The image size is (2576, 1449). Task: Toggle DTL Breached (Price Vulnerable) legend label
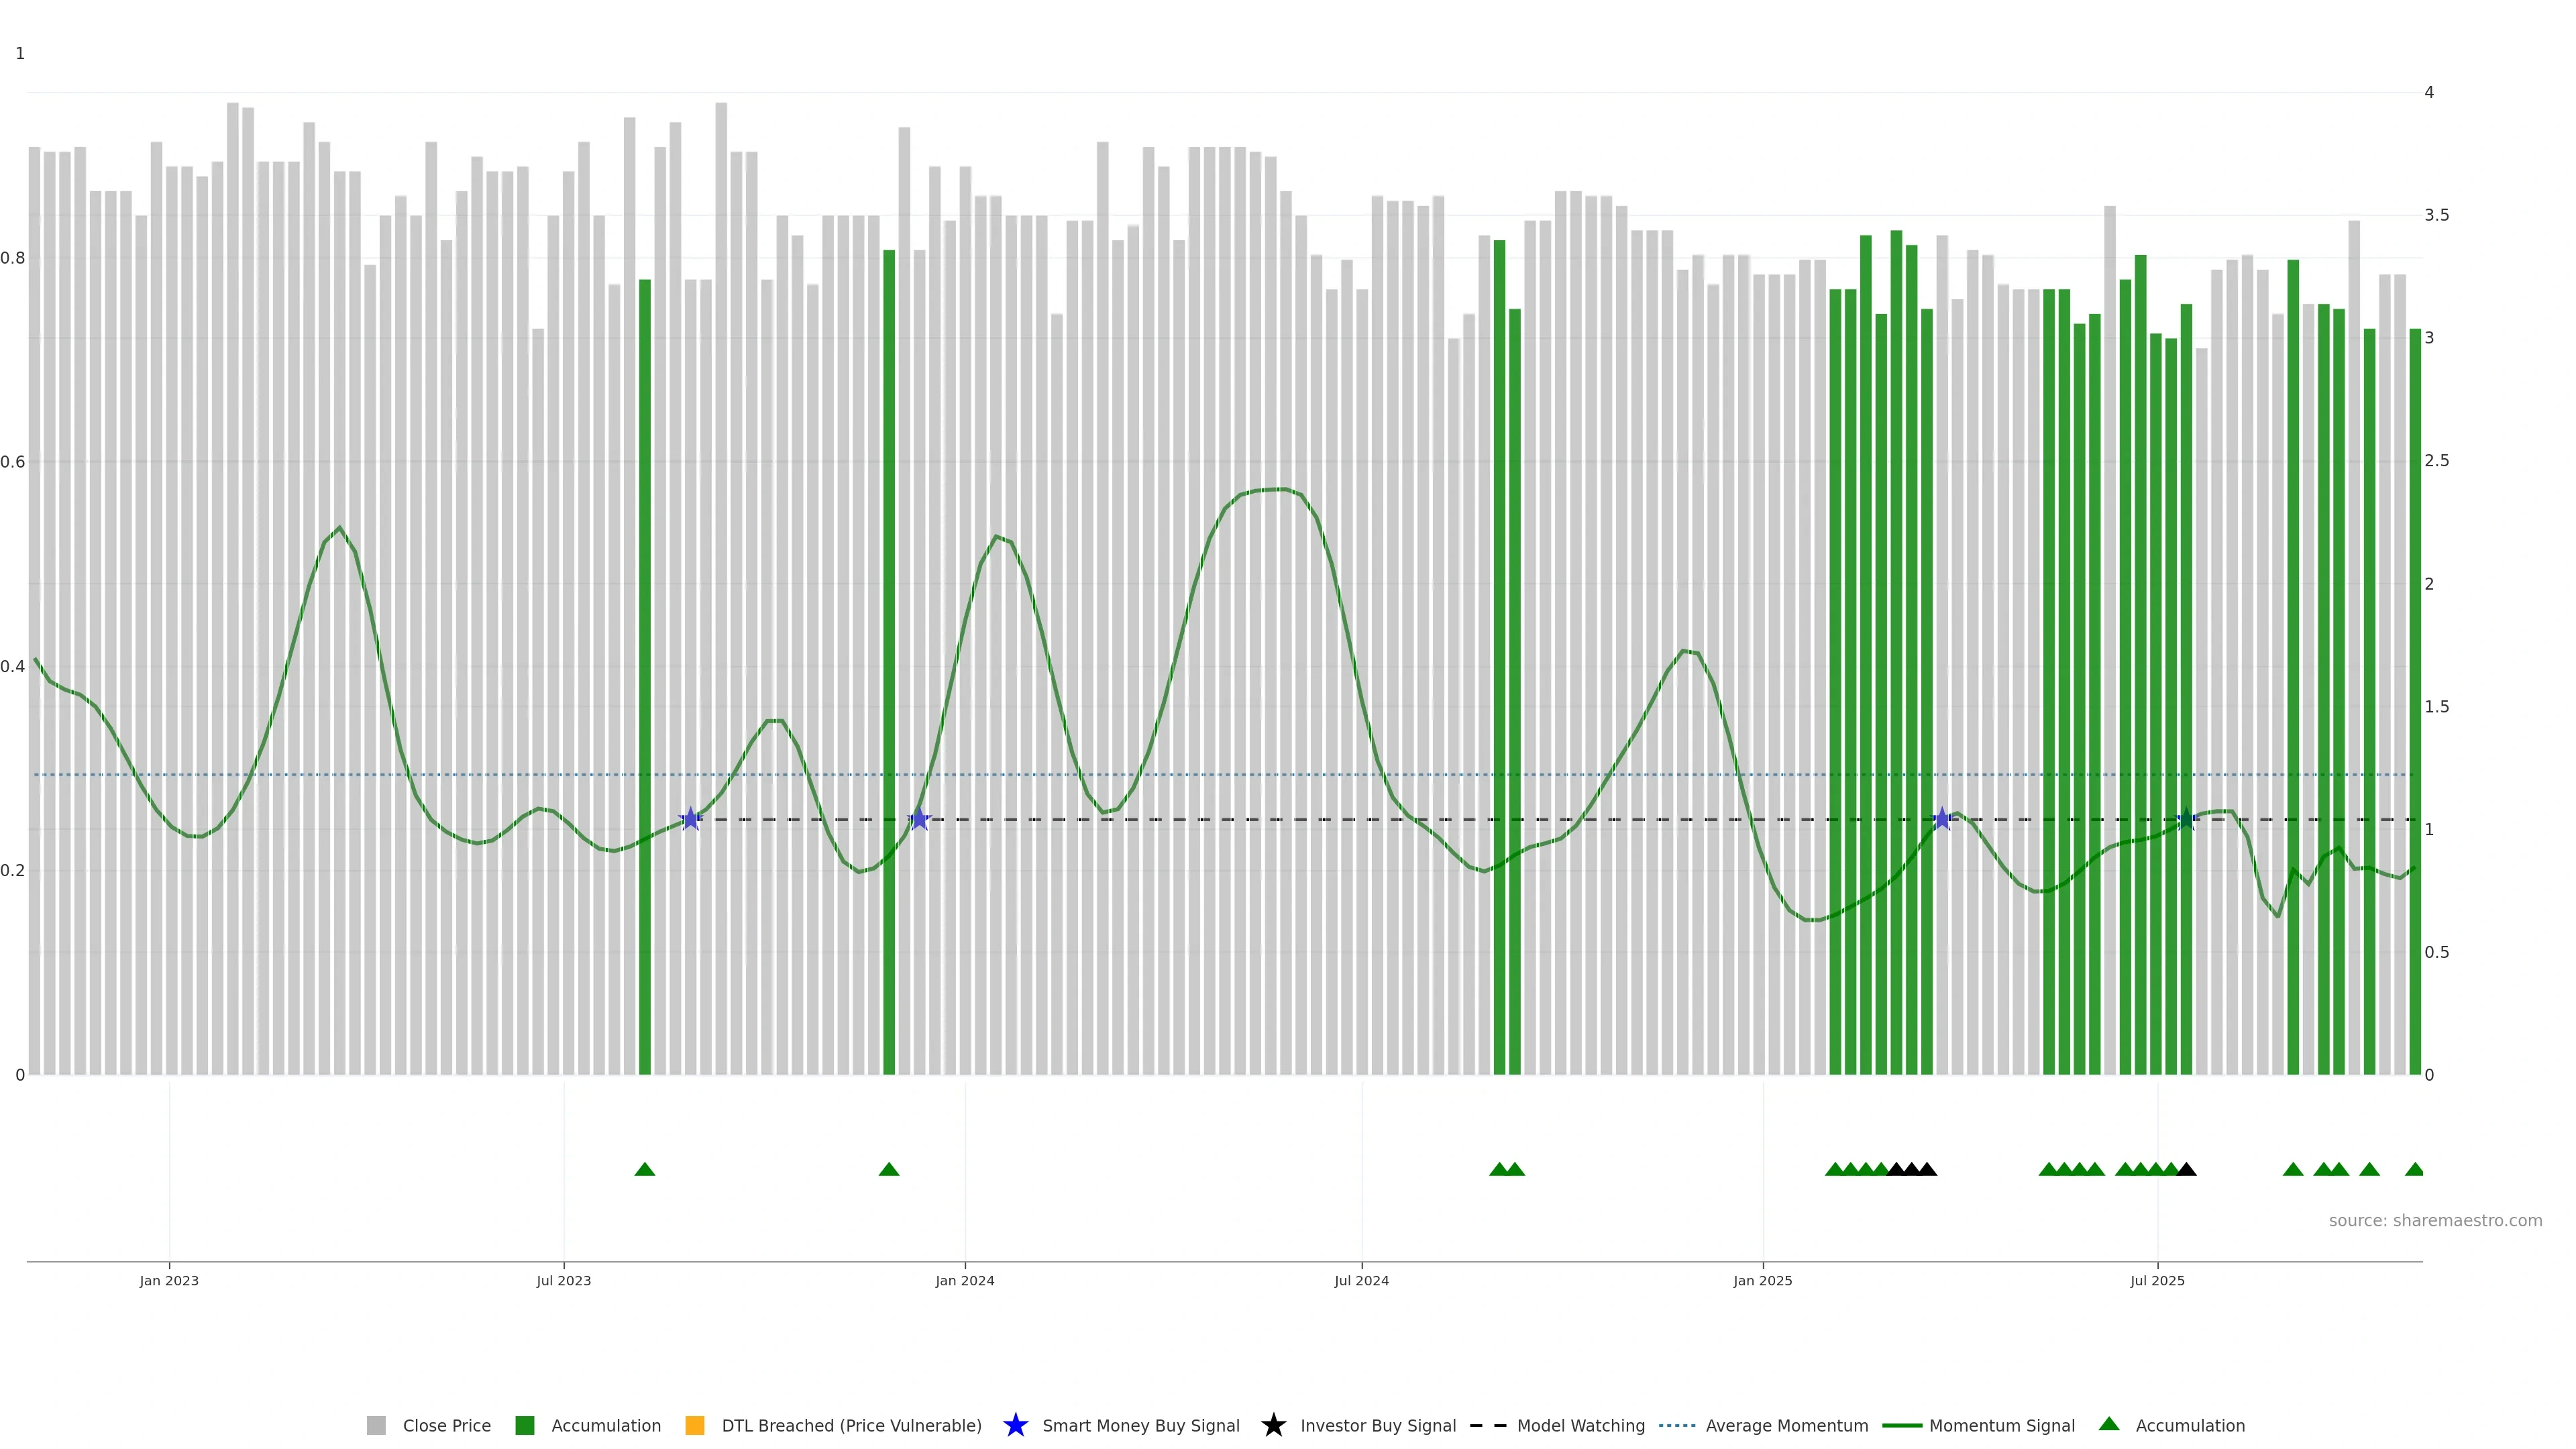pyautogui.click(x=851, y=1425)
